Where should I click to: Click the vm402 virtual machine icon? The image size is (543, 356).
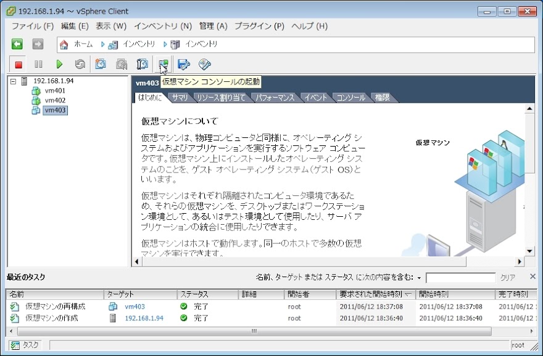pyautogui.click(x=36, y=100)
